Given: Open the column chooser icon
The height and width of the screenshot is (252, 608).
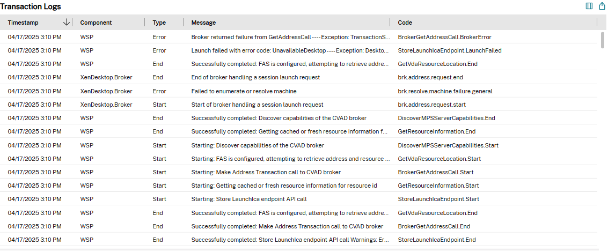Looking at the screenshot, I should click(589, 6).
